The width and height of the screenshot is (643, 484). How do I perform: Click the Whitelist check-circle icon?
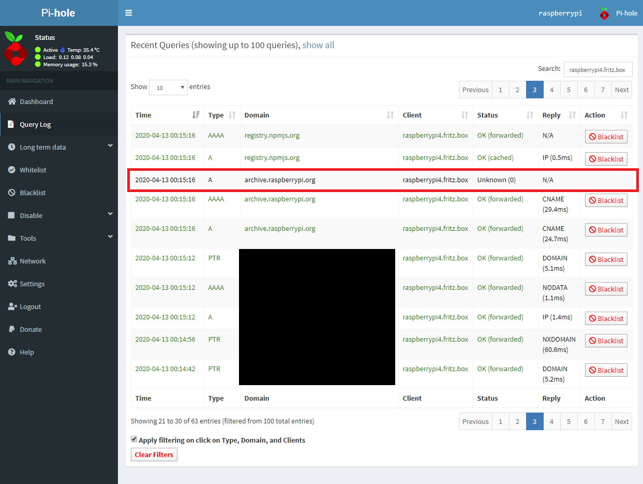click(12, 170)
